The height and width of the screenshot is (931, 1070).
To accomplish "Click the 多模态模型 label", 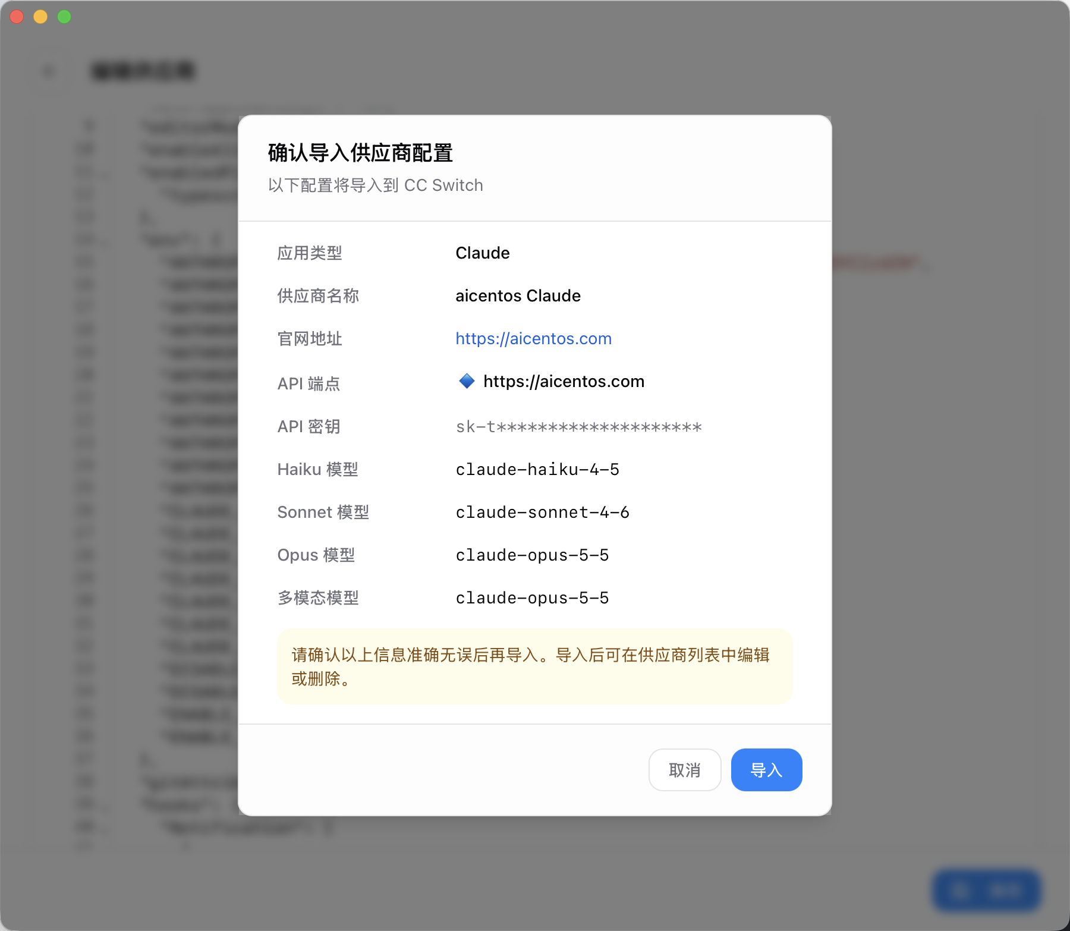I will 318,597.
